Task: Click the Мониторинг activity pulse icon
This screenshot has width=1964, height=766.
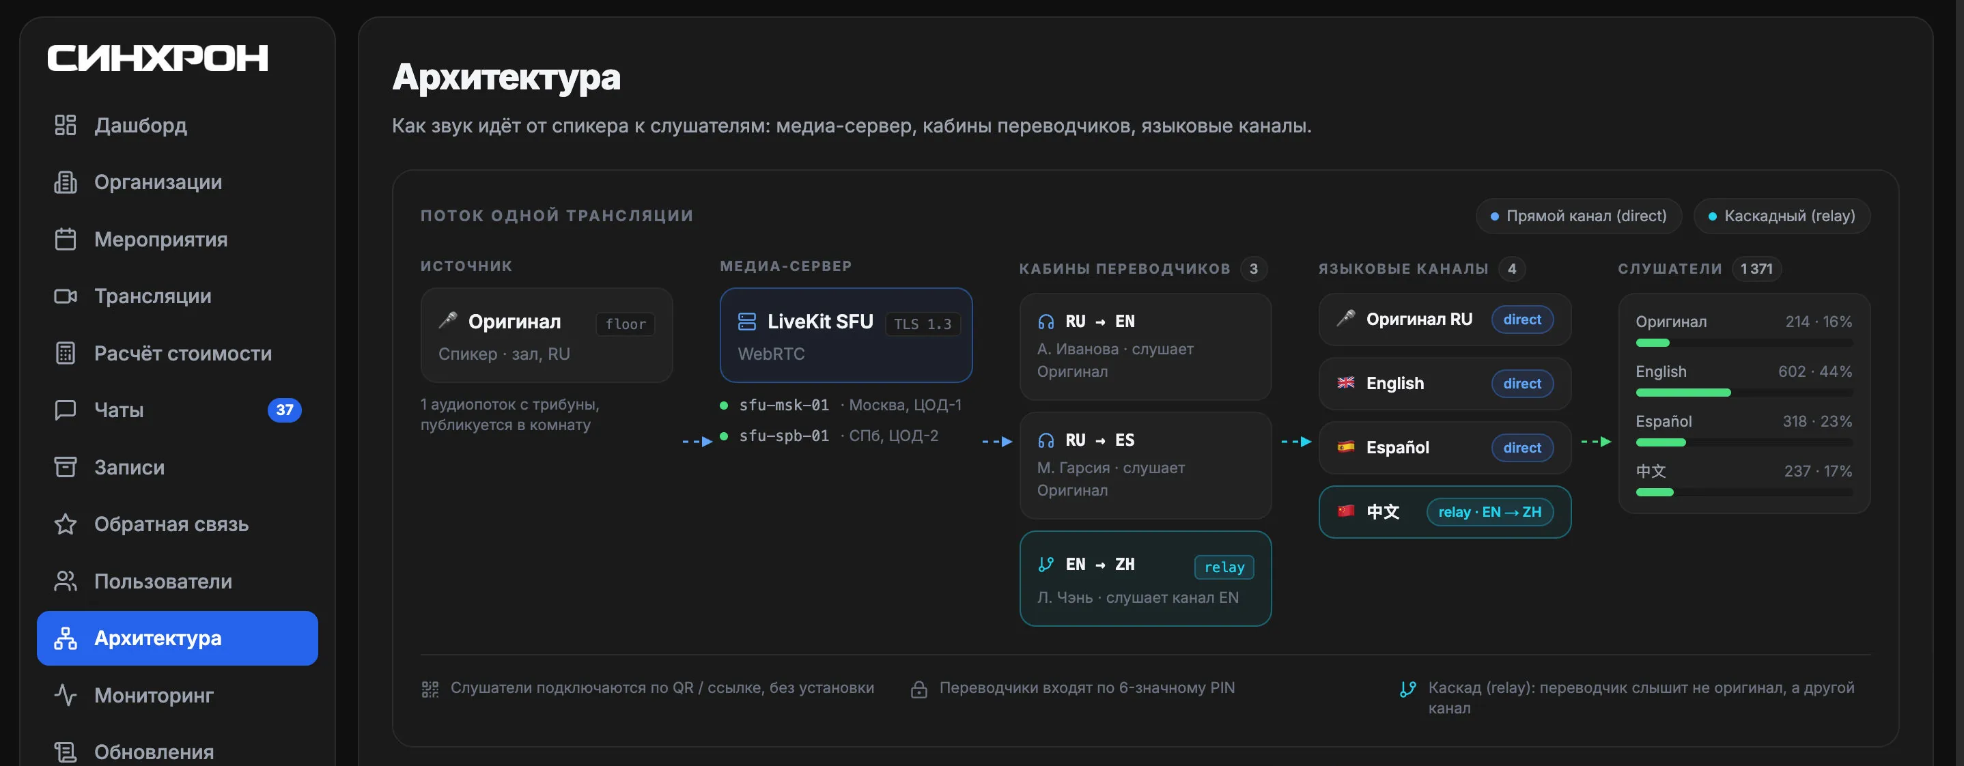Action: point(66,695)
